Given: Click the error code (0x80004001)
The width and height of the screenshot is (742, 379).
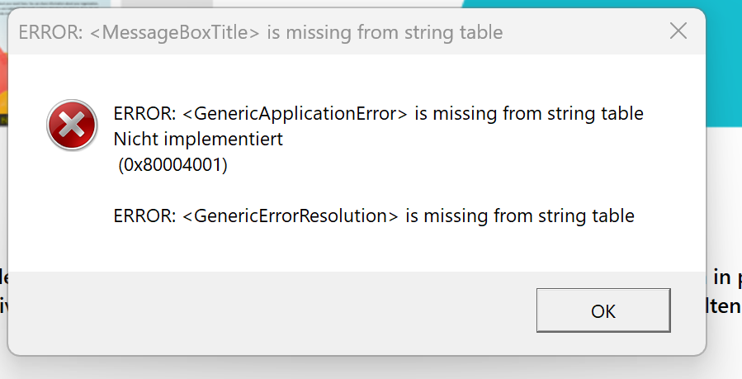Looking at the screenshot, I should pyautogui.click(x=173, y=165).
